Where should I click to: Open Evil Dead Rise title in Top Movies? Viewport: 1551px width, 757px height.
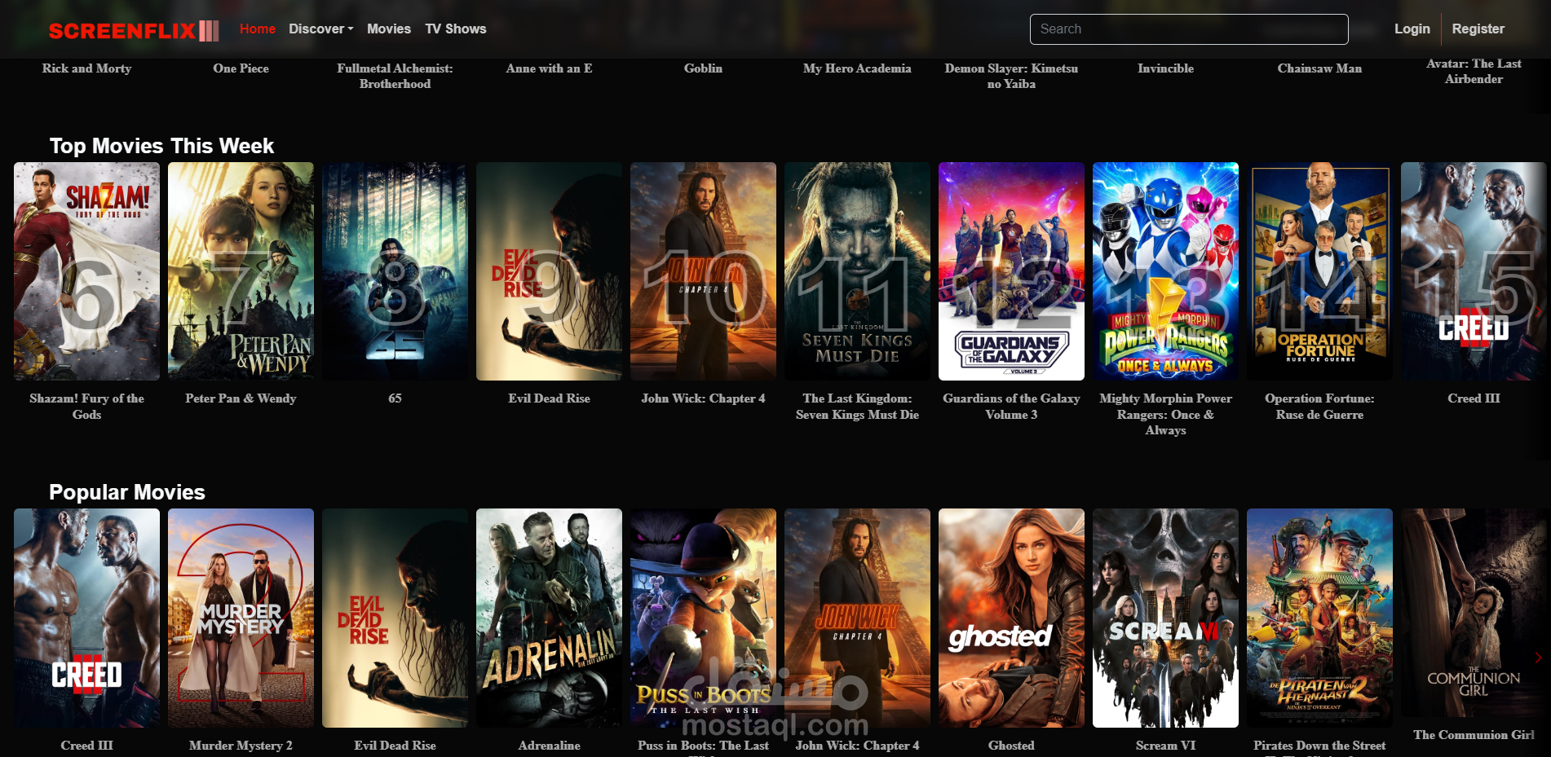[x=549, y=398]
